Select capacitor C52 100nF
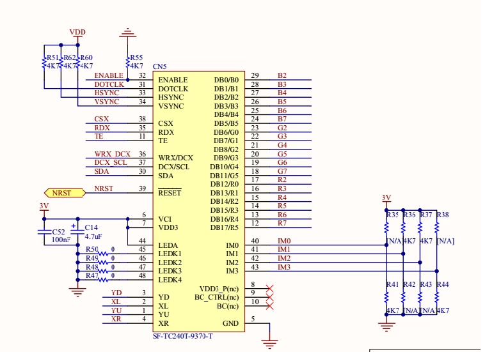Image resolution: width=501 pixels, height=352 pixels. [x=44, y=232]
